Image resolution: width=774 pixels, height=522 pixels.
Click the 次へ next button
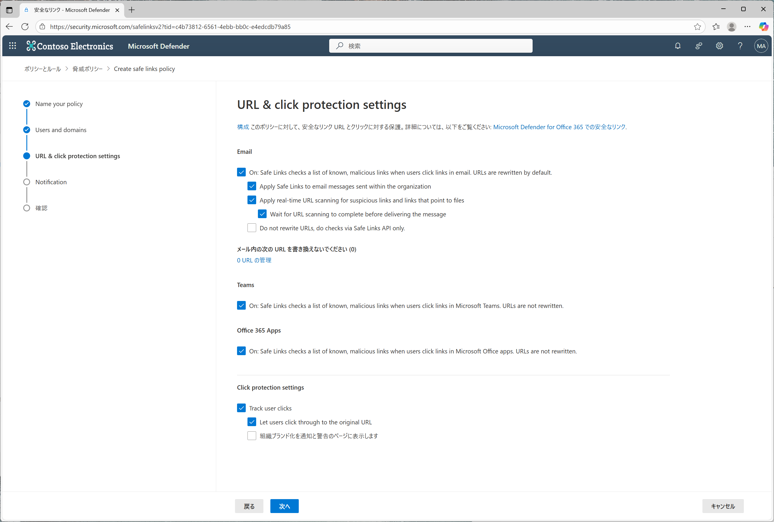click(284, 506)
